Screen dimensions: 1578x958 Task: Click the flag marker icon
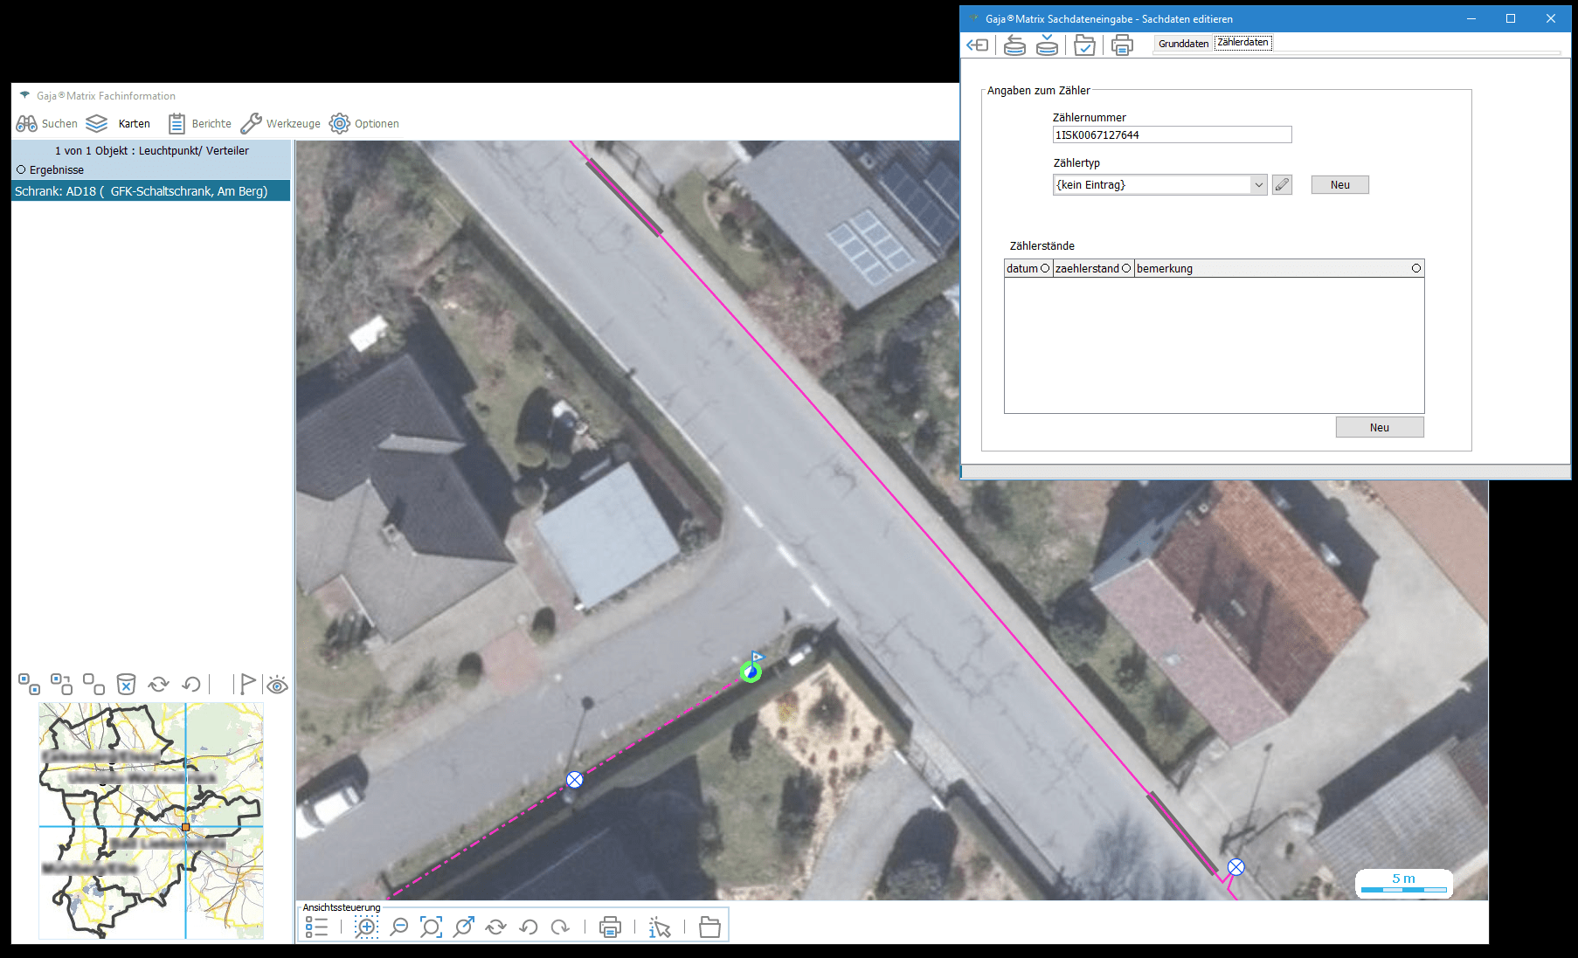tap(247, 684)
